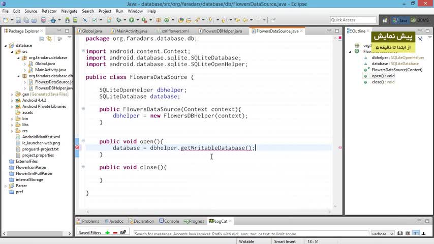Switch to the xmlflowers.xml editor tab
This screenshot has height=244, width=434.
[172, 31]
